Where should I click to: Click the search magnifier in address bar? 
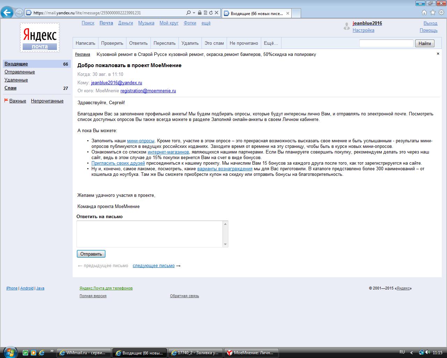click(x=189, y=13)
